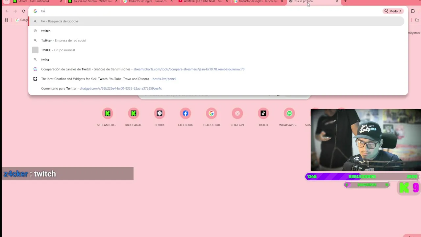Screen dimensions: 421x237
Task: Click the green Kick logo overlay
Action: coord(404,188)
